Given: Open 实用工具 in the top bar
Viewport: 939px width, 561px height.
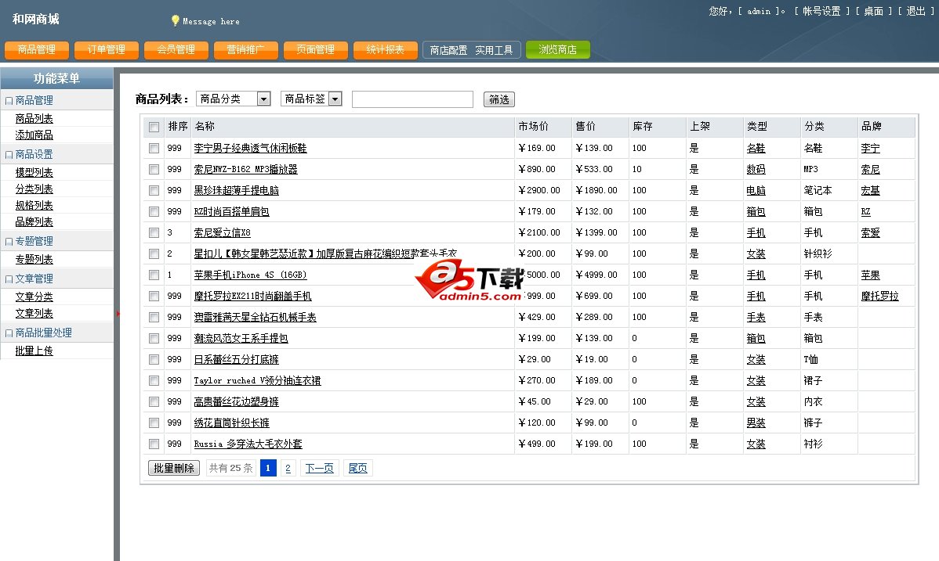Looking at the screenshot, I should (494, 50).
